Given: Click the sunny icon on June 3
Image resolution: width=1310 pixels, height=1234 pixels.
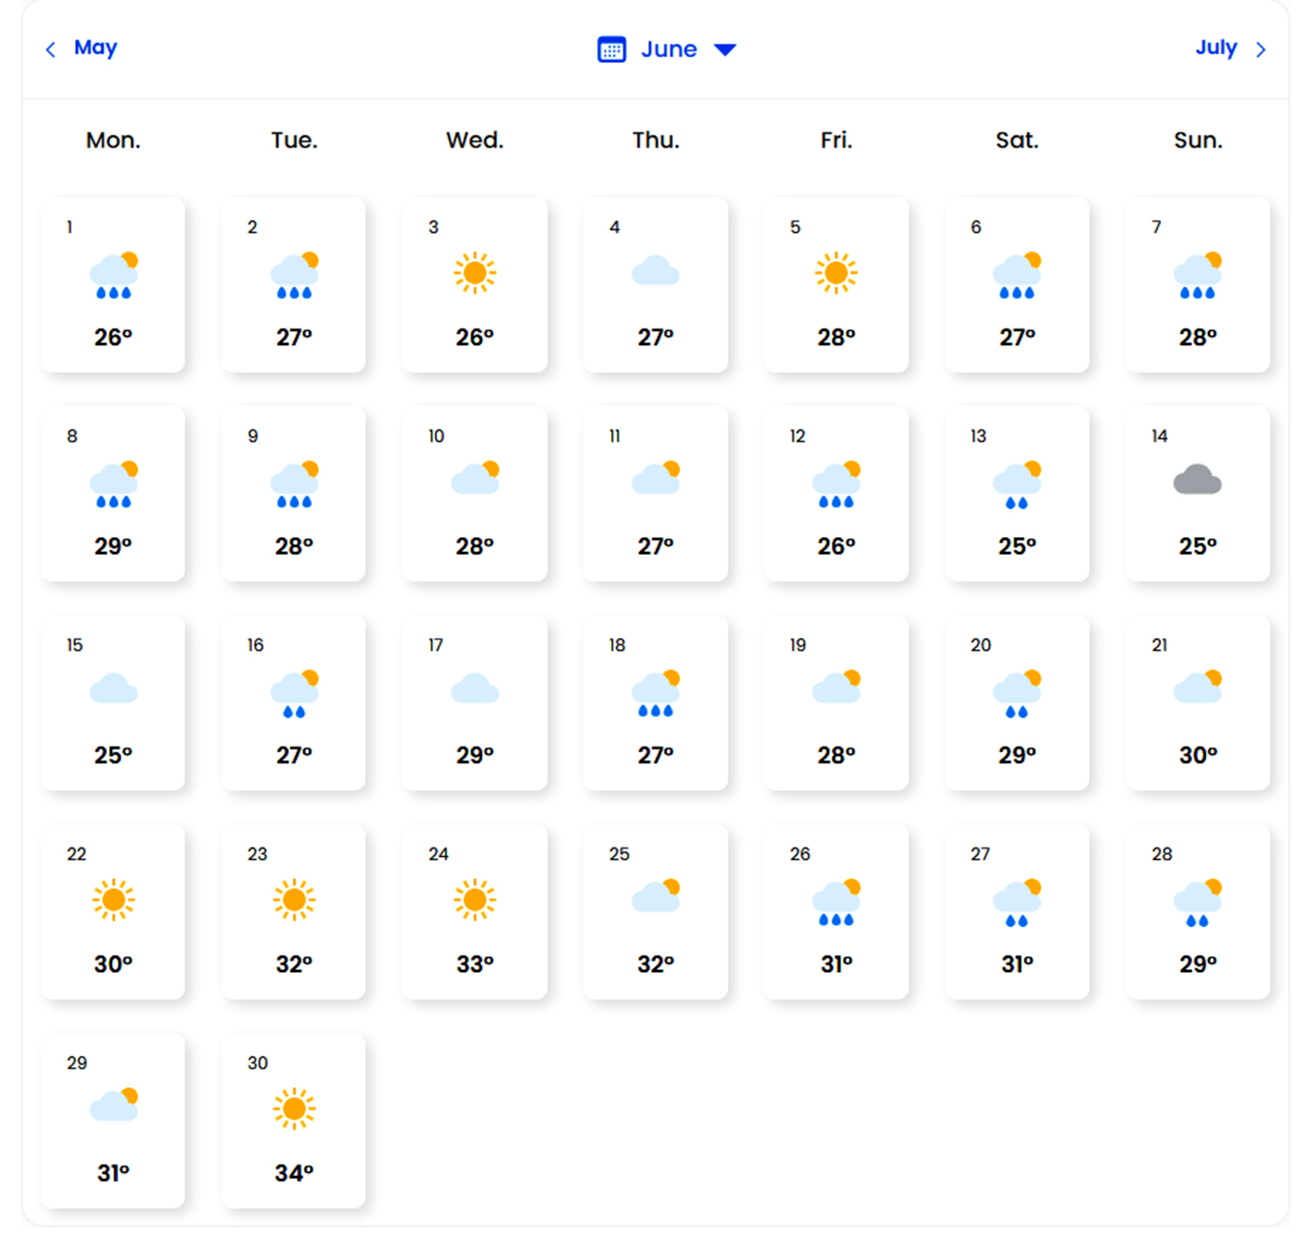Looking at the screenshot, I should point(474,272).
